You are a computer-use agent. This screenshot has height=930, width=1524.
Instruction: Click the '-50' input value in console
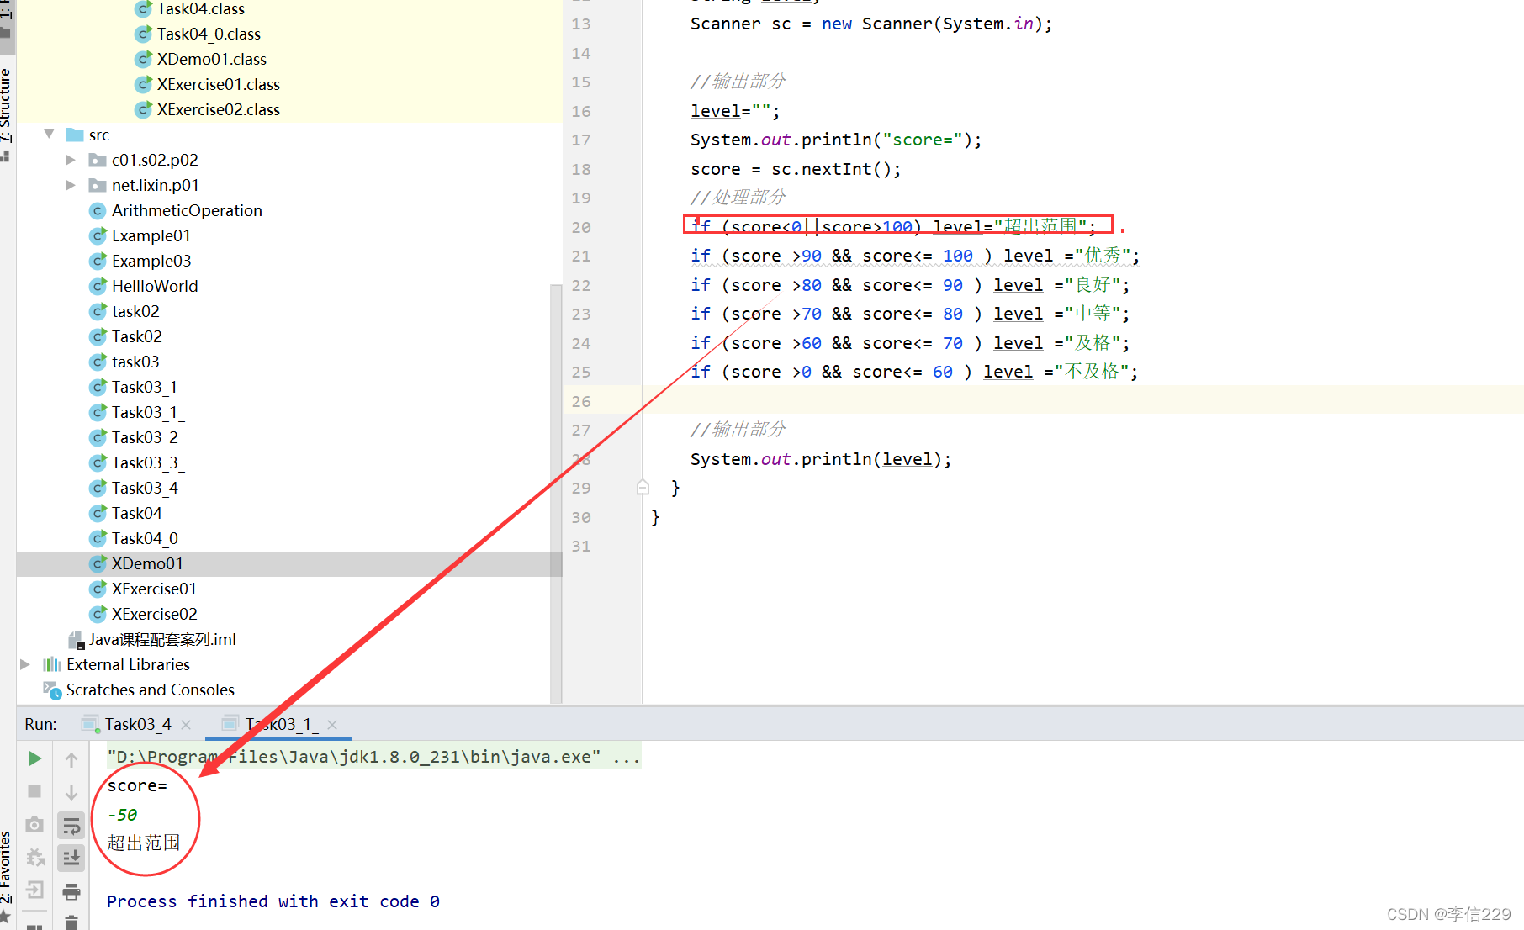123,815
